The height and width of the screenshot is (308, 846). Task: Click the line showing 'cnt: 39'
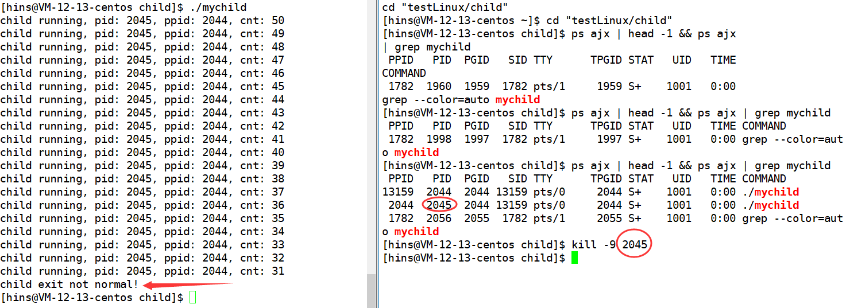(142, 166)
